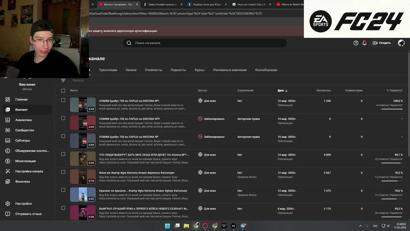
Task: Open Для всех access of 'Жиза же' video
Action: click(x=207, y=173)
